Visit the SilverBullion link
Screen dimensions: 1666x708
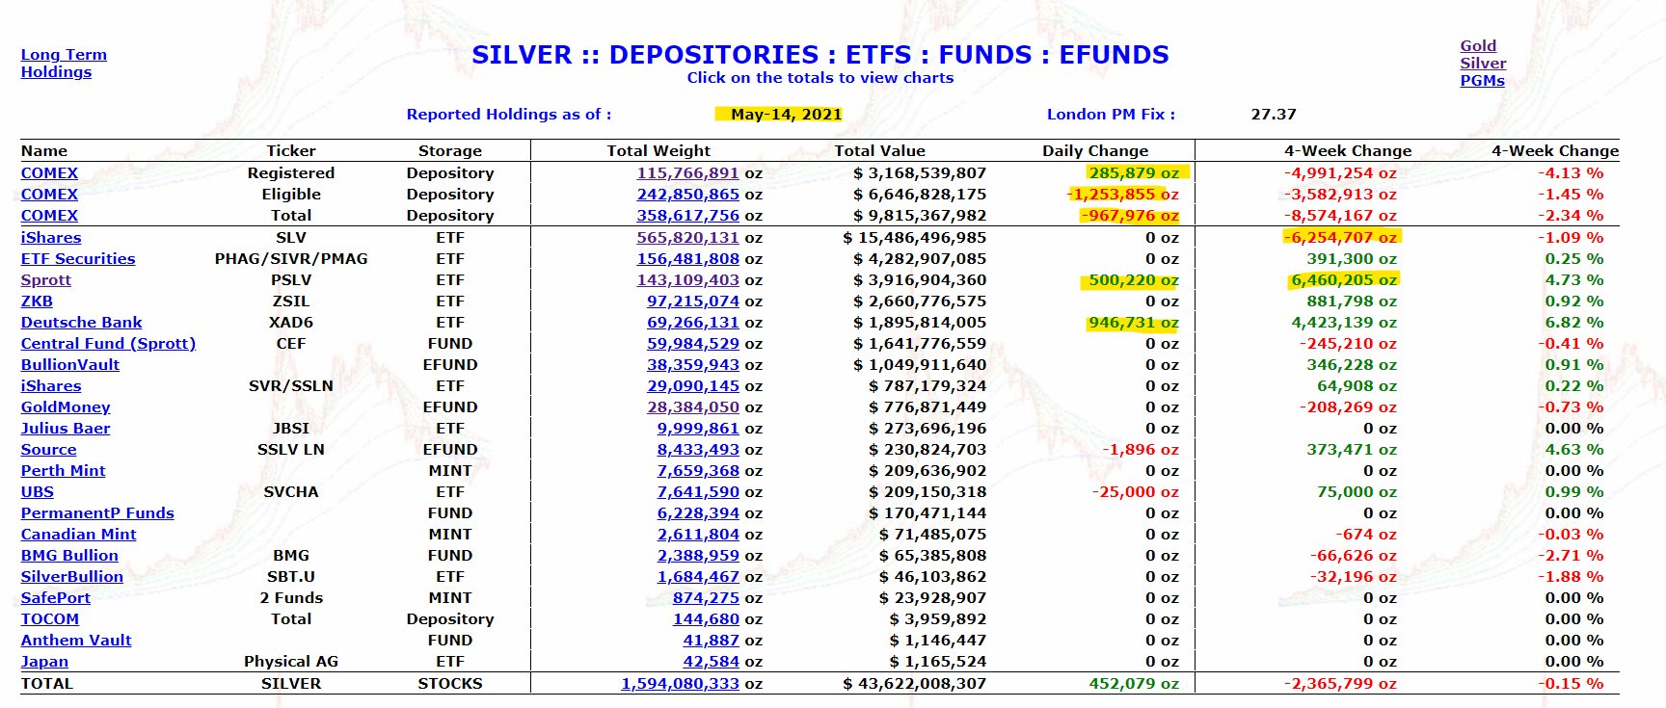click(72, 576)
